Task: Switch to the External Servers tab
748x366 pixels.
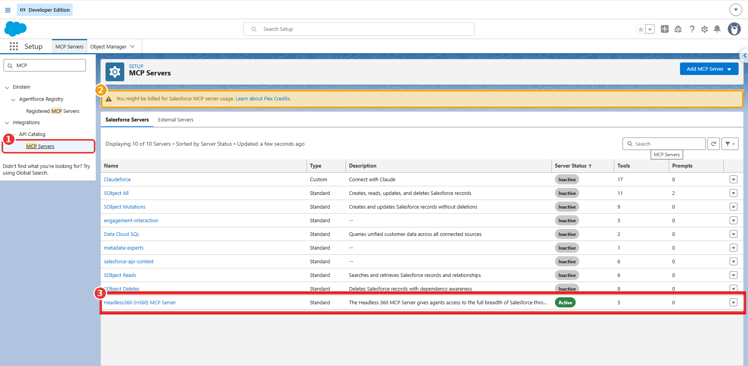Action: (175, 120)
